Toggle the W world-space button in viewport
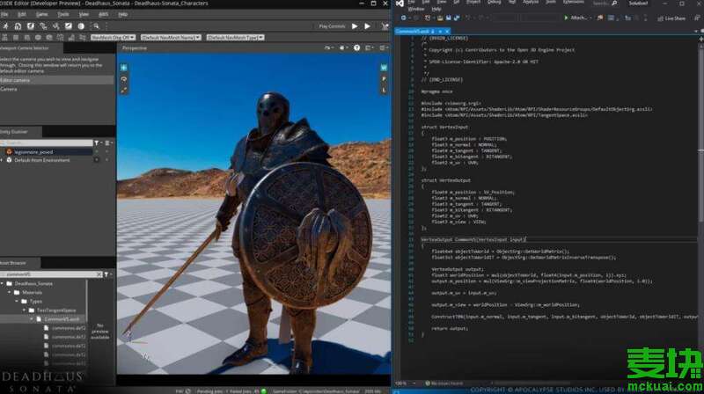Image resolution: width=704 pixels, height=394 pixels. [384, 68]
